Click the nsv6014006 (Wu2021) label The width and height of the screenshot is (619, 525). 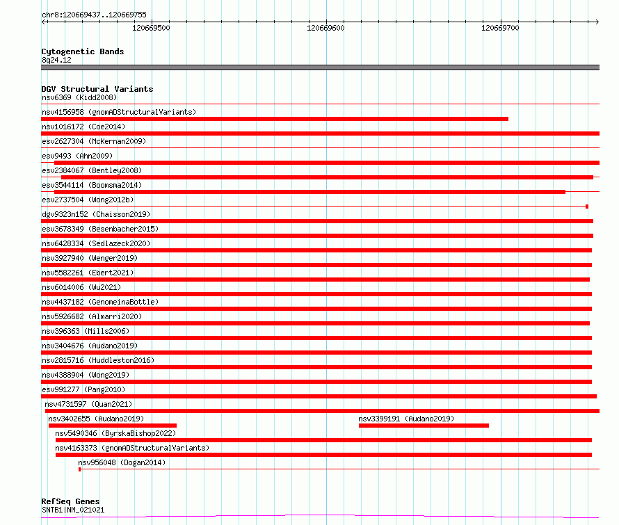[81, 287]
